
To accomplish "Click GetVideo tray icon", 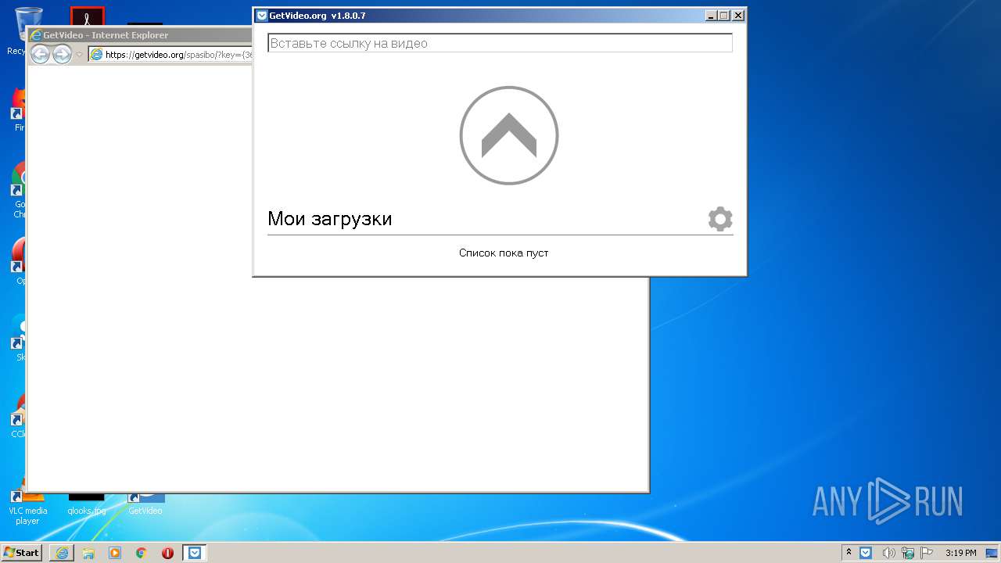I will coord(866,553).
